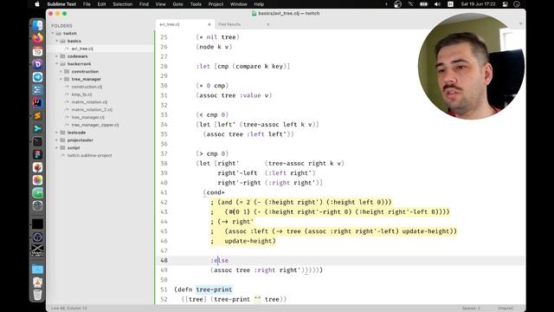
Task: Click the battery icon in menu bar
Action: [x=423, y=4]
